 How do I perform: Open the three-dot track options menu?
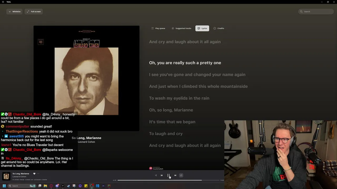[x=38, y=174]
